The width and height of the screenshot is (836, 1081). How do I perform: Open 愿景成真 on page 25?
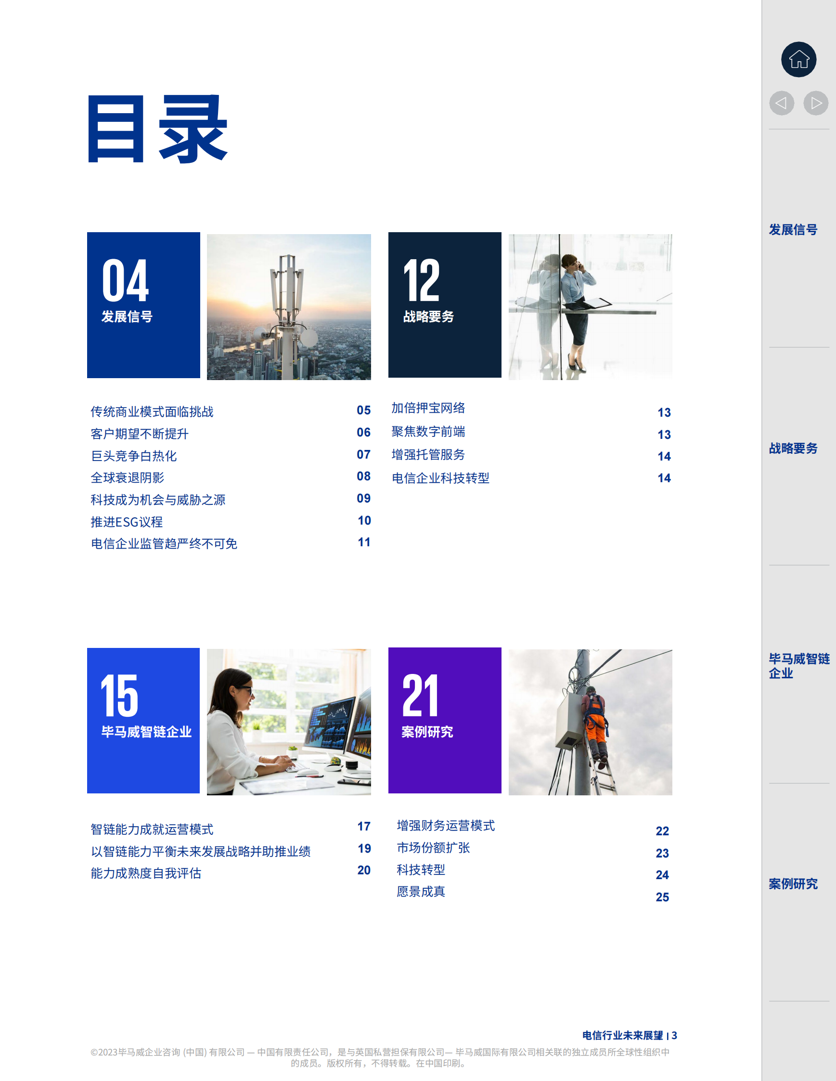click(x=421, y=892)
